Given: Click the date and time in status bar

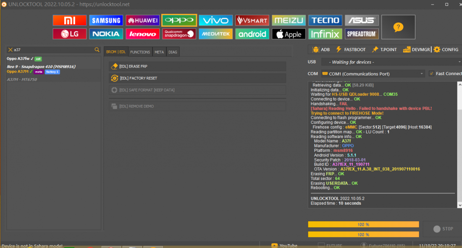Looking at the screenshot, I should coord(437,245).
